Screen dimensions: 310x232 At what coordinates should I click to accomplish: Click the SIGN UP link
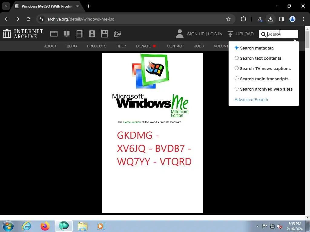pyautogui.click(x=196, y=34)
